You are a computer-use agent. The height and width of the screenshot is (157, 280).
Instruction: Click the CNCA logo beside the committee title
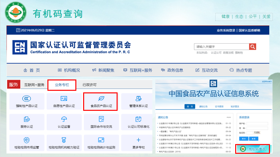click(x=20, y=47)
